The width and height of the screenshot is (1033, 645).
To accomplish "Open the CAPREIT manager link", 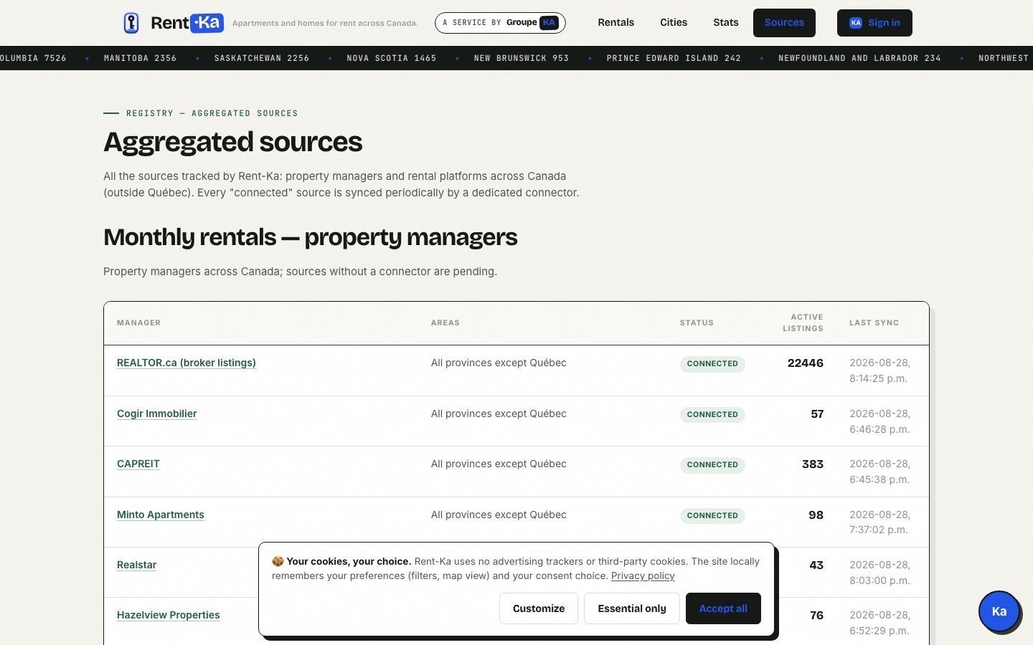I will (138, 464).
